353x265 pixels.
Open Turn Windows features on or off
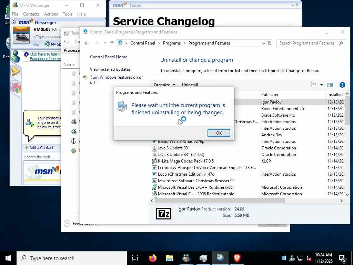pyautogui.click(x=117, y=80)
